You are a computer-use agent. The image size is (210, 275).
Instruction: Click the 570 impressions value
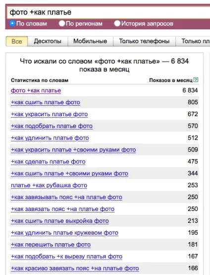pyautogui.click(x=193, y=126)
